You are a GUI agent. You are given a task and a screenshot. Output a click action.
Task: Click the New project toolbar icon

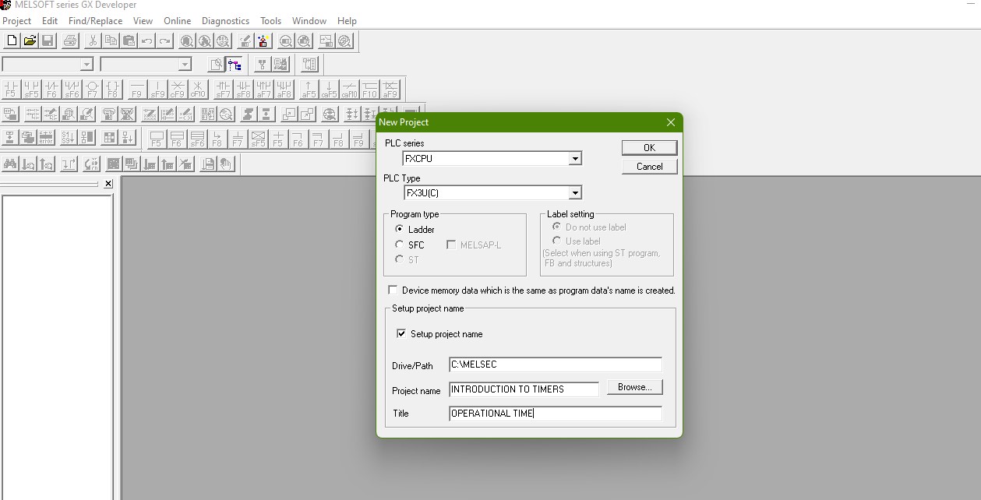pyautogui.click(x=12, y=41)
